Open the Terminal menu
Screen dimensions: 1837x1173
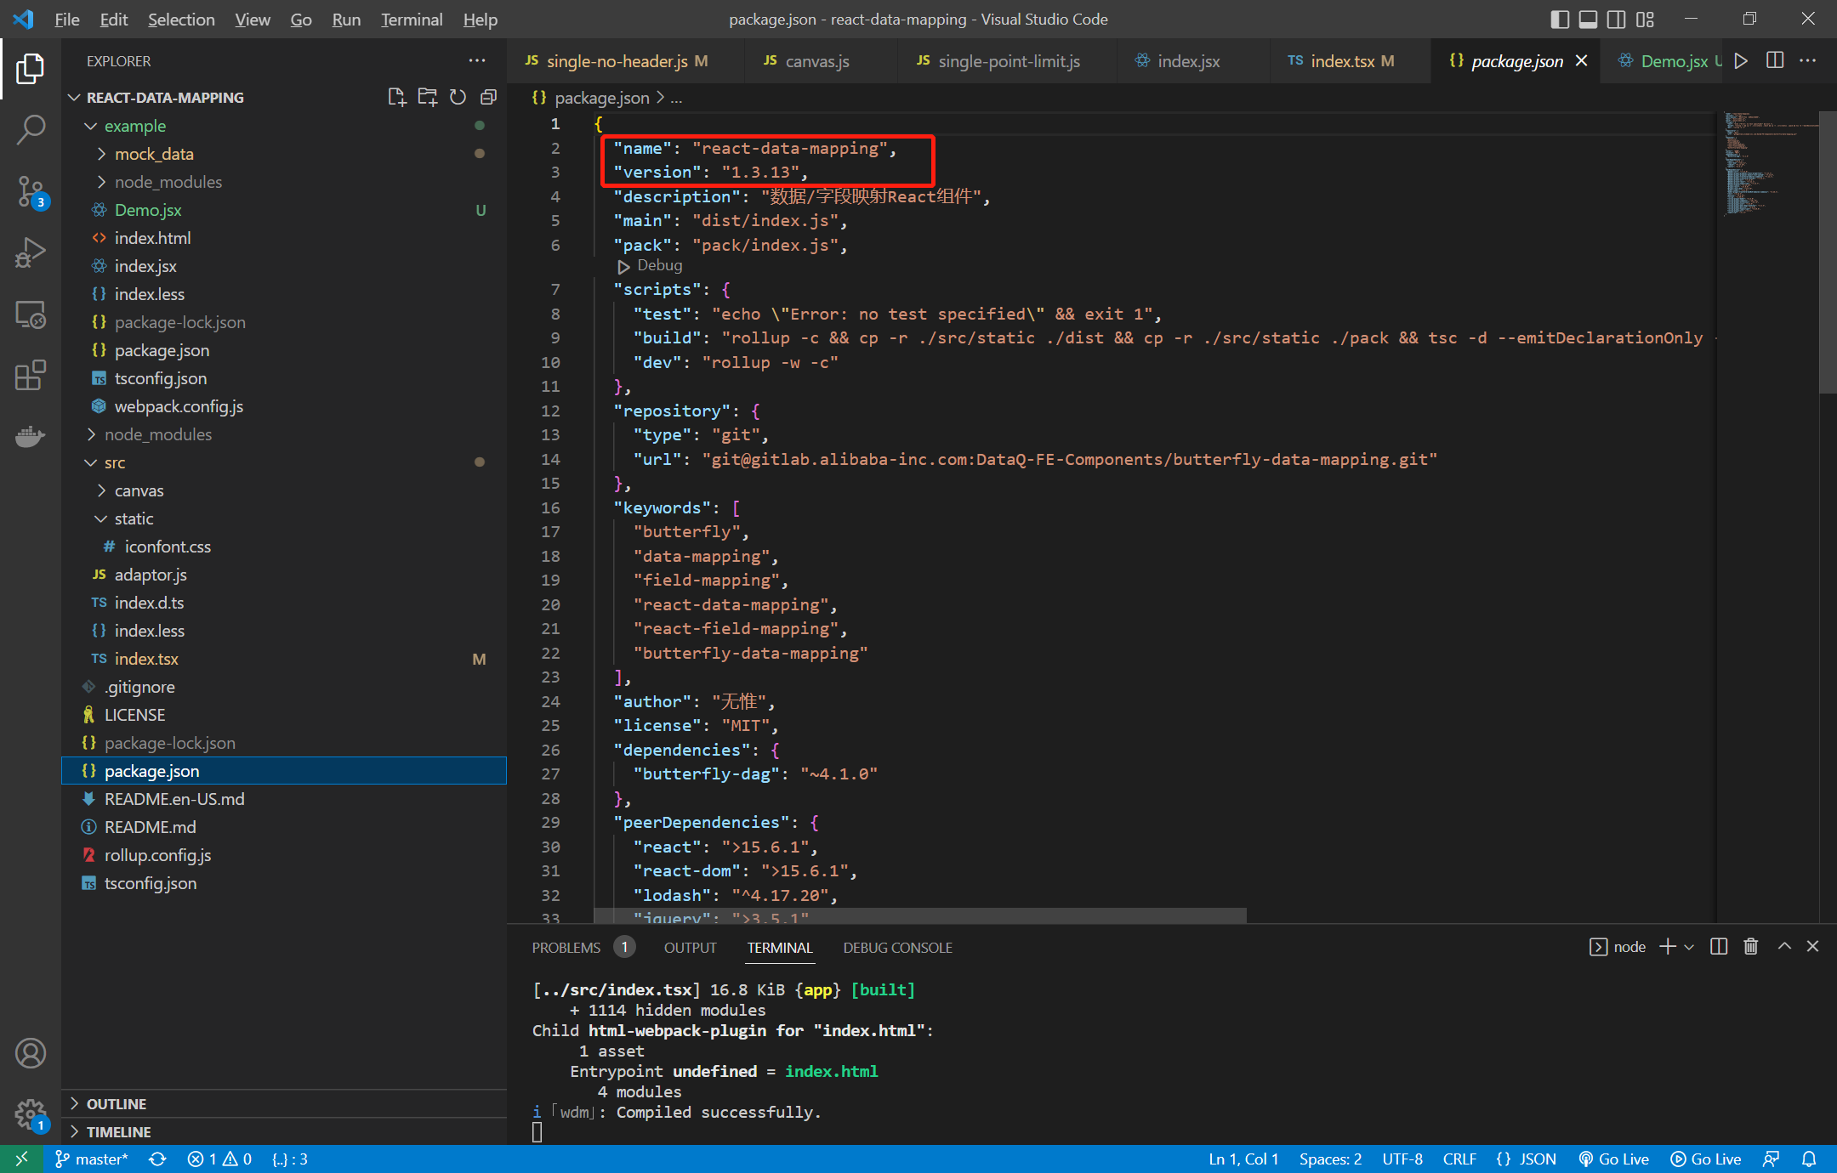pos(411,20)
